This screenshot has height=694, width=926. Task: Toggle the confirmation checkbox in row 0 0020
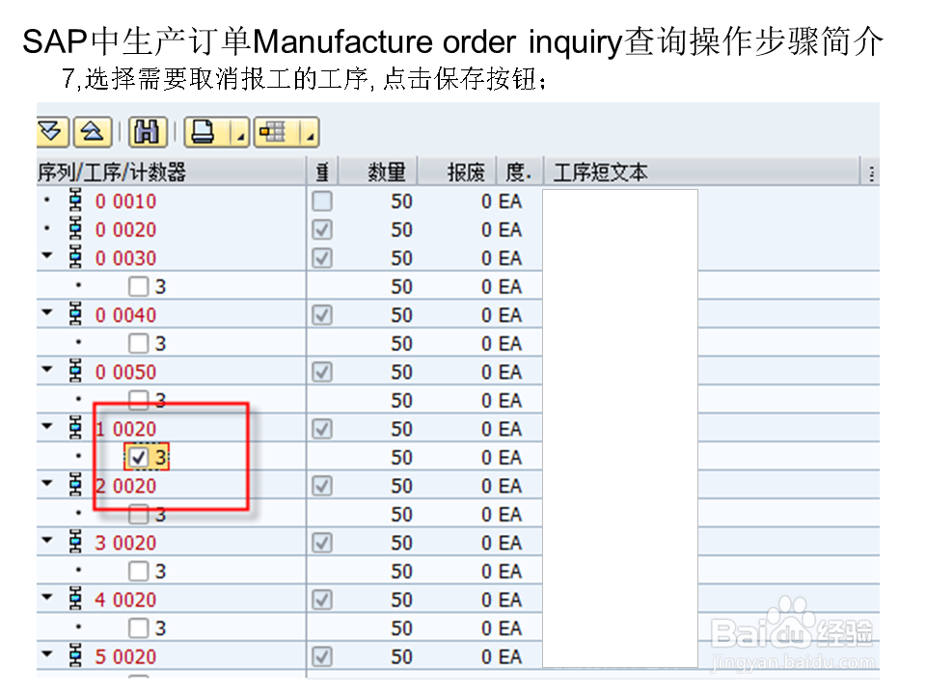click(322, 229)
